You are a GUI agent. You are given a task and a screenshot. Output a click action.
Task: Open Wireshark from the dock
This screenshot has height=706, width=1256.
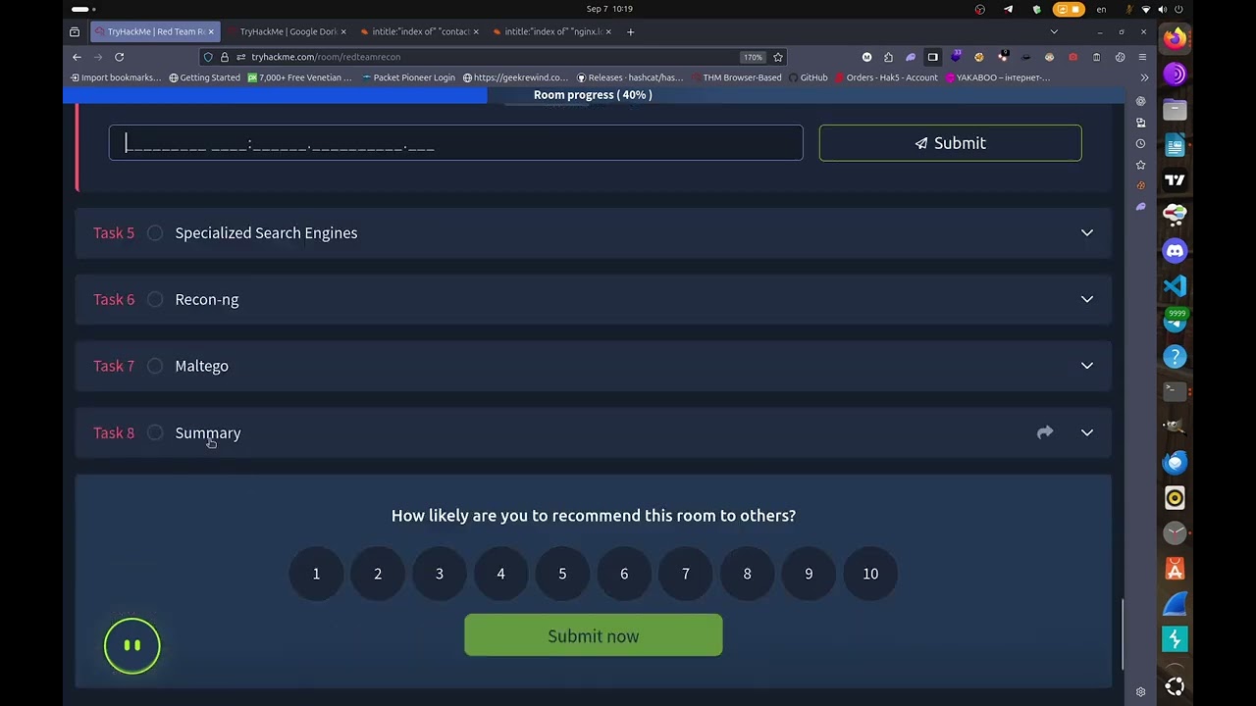[x=1175, y=604]
